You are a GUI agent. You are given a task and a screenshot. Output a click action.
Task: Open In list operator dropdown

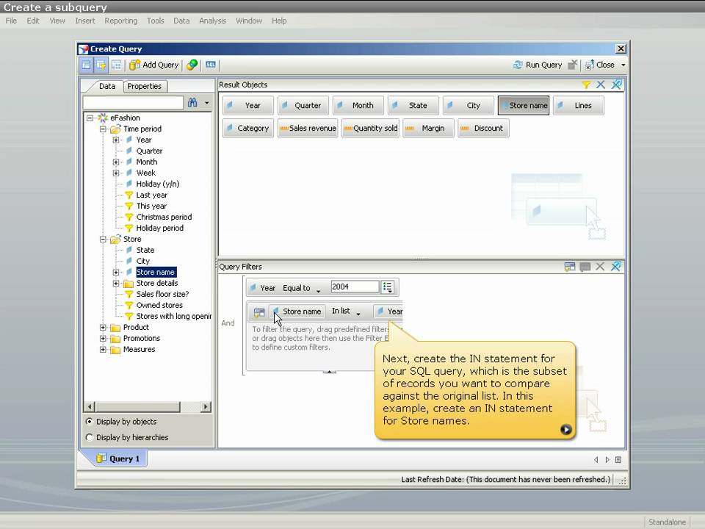(358, 313)
